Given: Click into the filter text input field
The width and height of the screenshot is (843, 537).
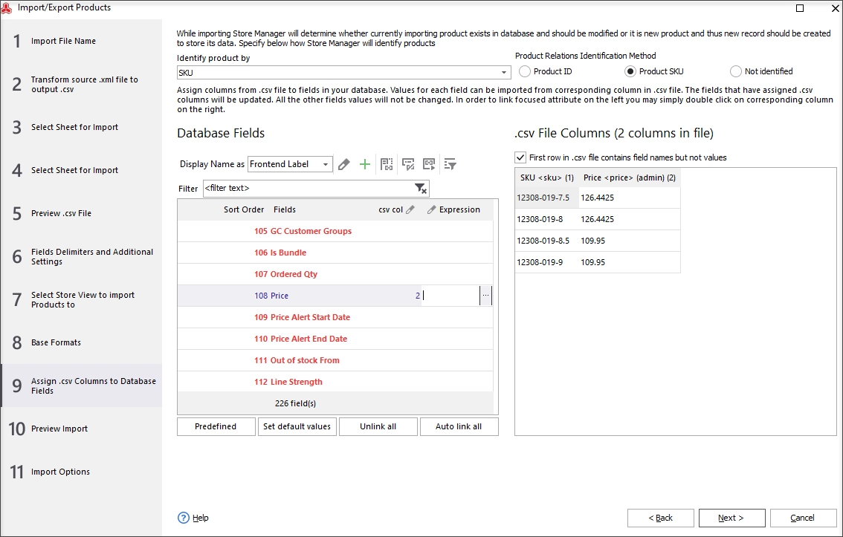Looking at the screenshot, I should click(308, 189).
